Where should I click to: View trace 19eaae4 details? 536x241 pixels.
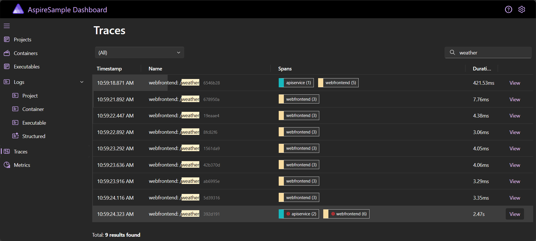(x=515, y=116)
